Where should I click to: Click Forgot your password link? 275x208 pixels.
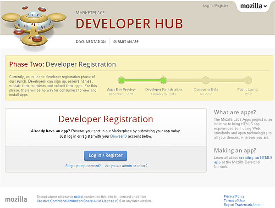[x=83, y=166]
